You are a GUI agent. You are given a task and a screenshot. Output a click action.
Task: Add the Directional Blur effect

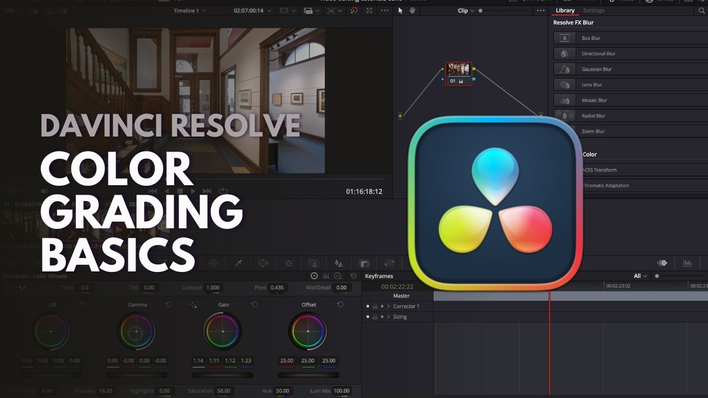(631, 54)
